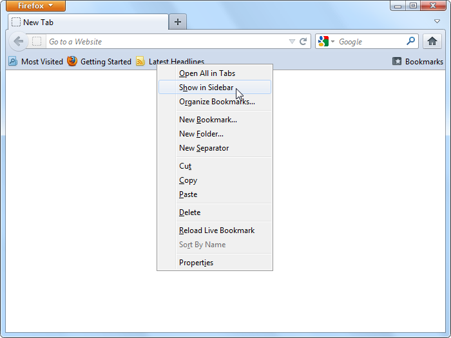Choose Open All in Tabs

pyautogui.click(x=207, y=73)
